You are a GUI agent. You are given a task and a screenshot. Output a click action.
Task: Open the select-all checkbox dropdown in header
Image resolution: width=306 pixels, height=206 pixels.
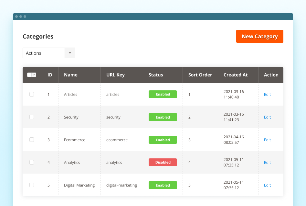[x=34, y=75]
